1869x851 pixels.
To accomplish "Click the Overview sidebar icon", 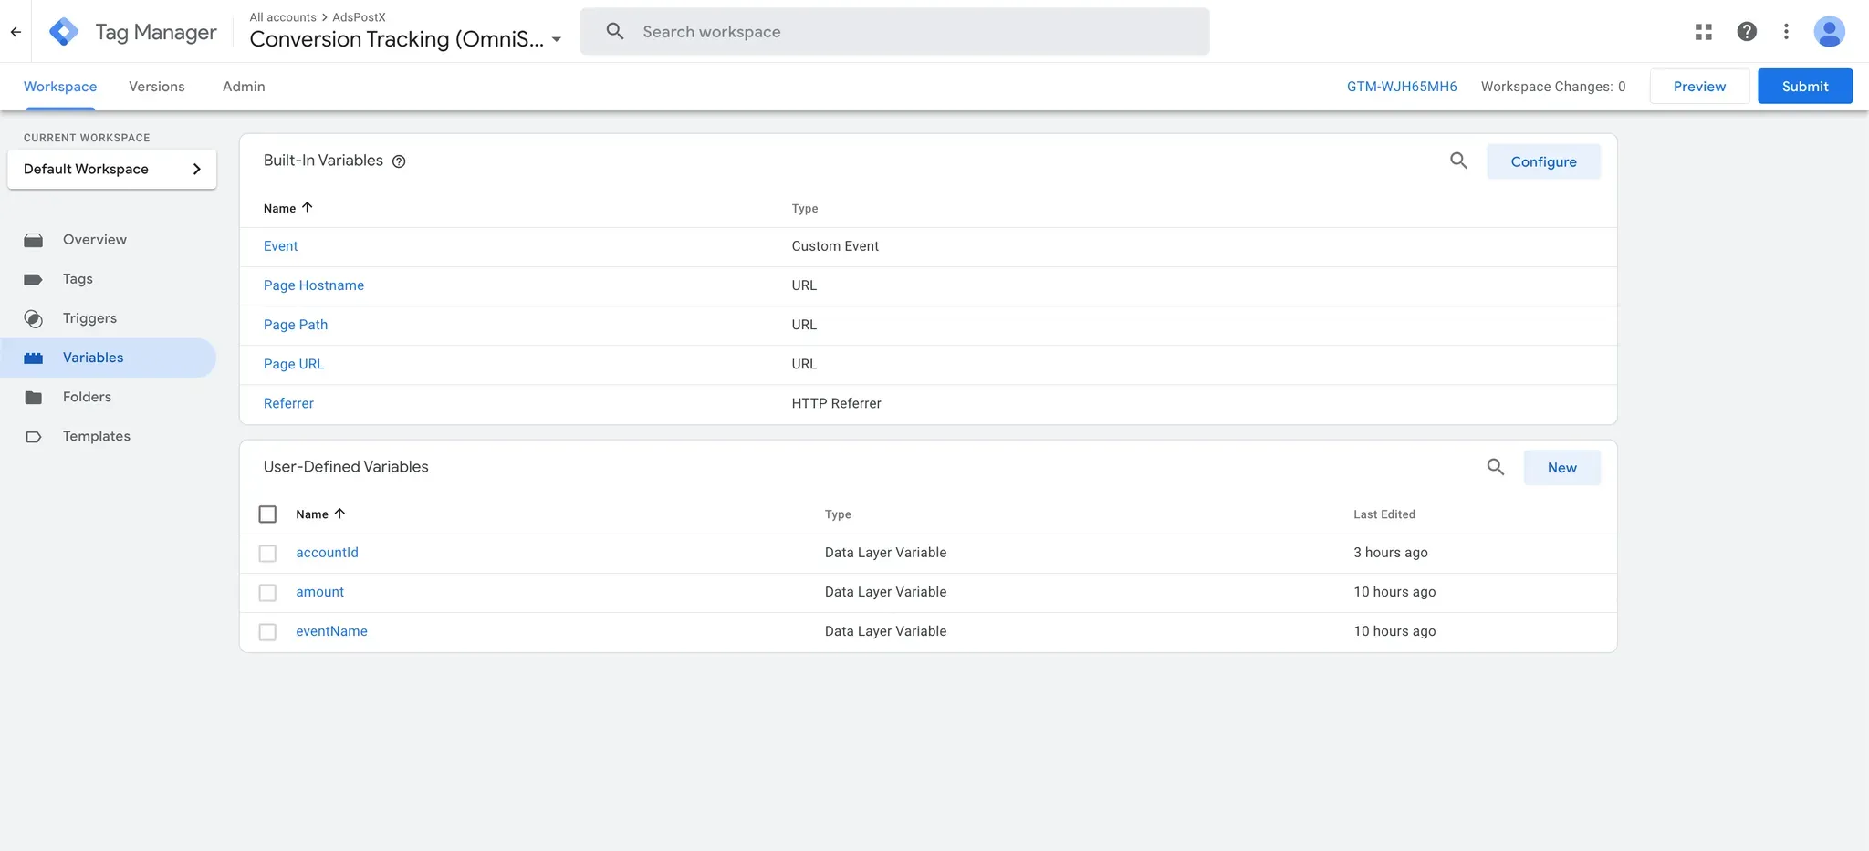I will point(34,240).
